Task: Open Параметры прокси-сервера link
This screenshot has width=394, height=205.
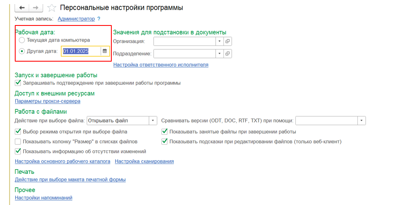Action: 48,101
